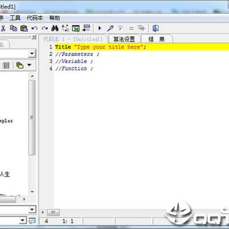Switch to the 算法设置 tab

(x=124, y=39)
